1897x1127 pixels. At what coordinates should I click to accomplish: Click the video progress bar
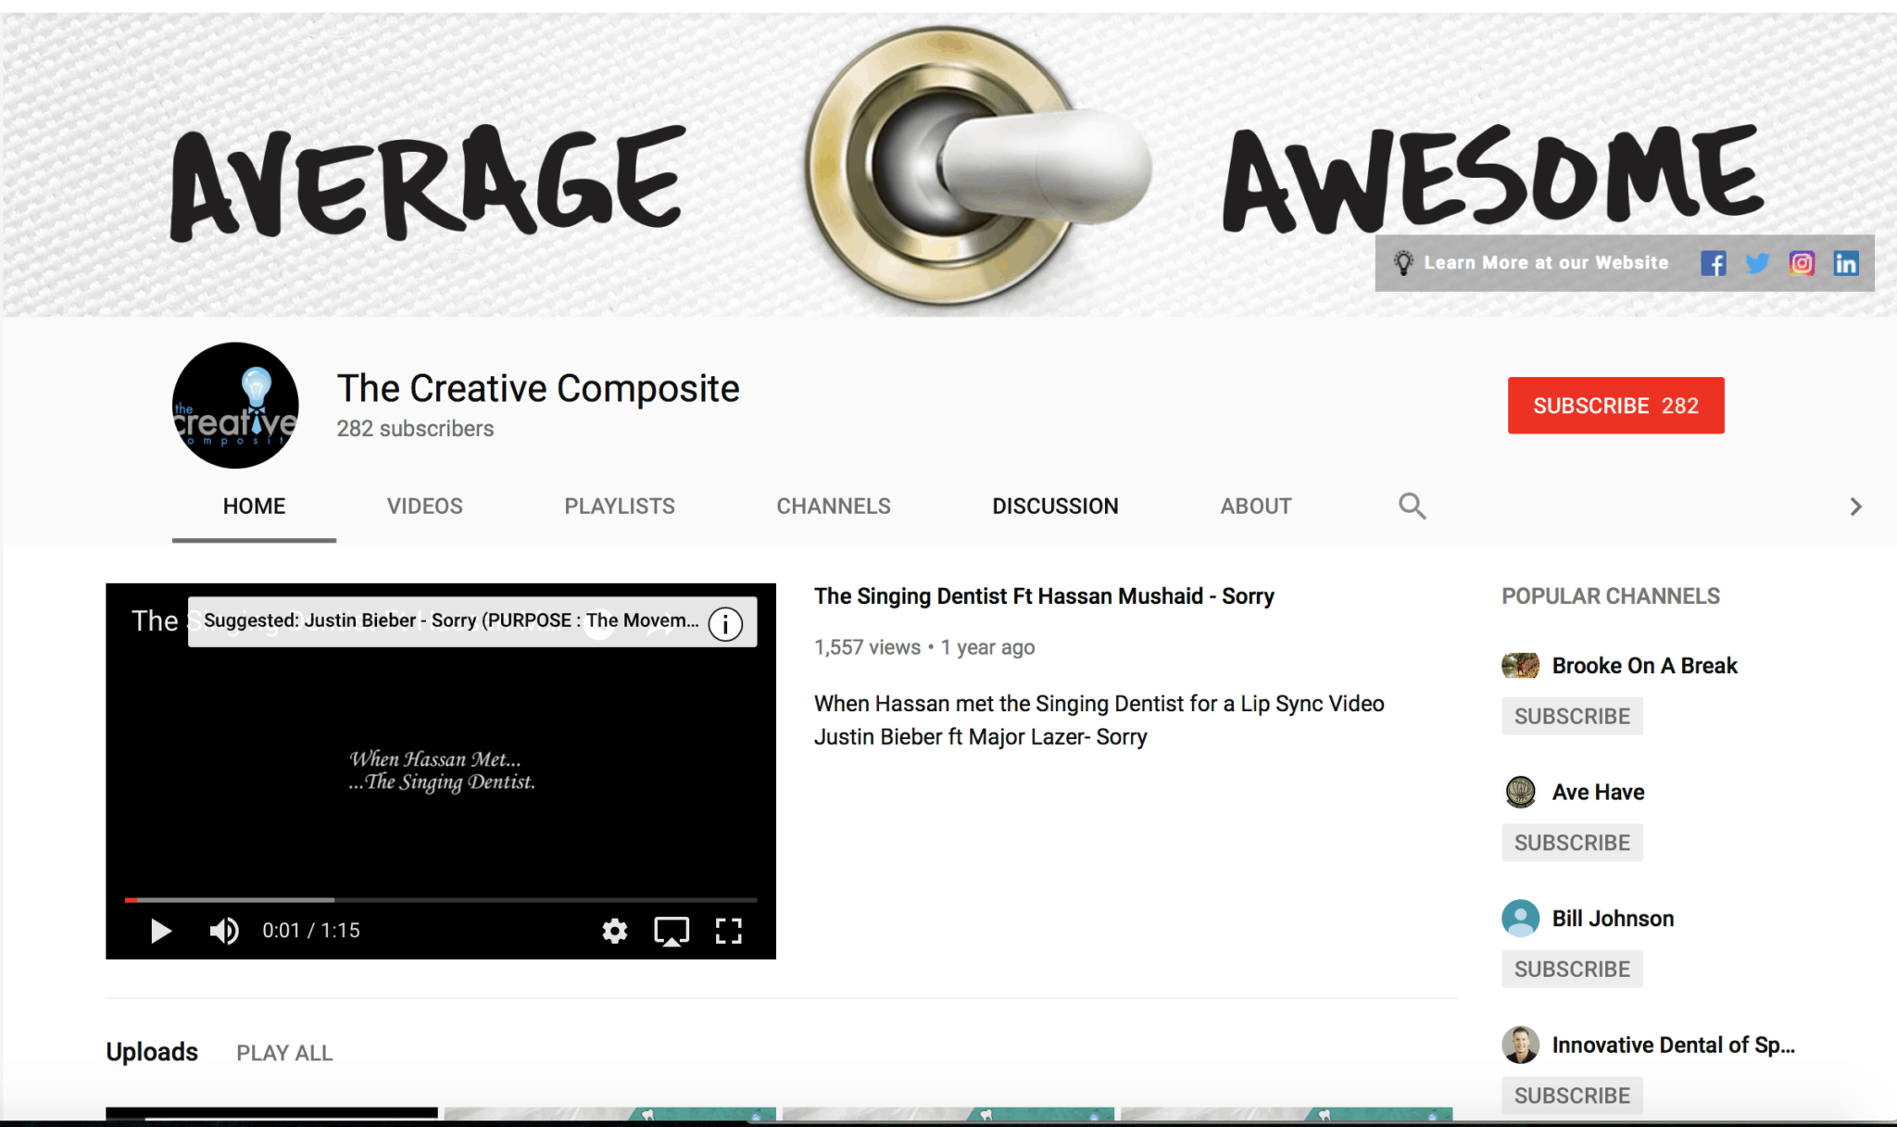[x=441, y=899]
